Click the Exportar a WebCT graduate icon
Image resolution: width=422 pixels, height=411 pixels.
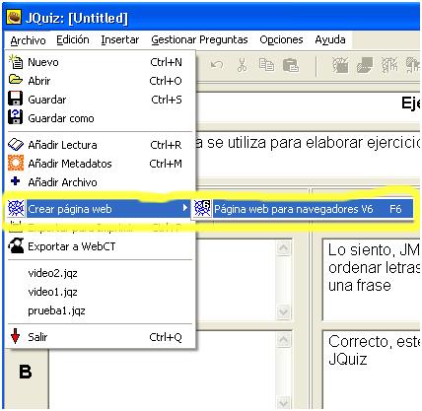point(16,245)
